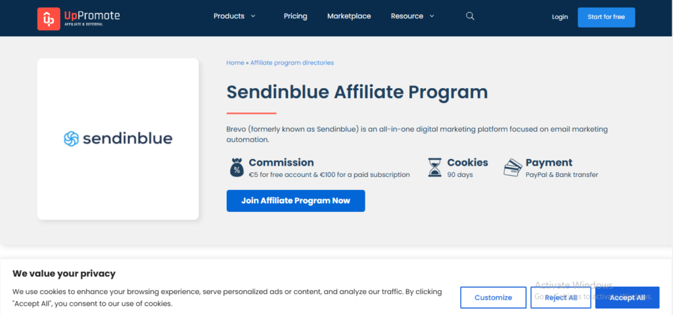Click the Login link

click(560, 16)
